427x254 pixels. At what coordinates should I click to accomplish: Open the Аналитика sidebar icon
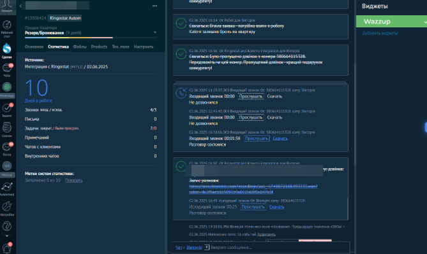7,189
